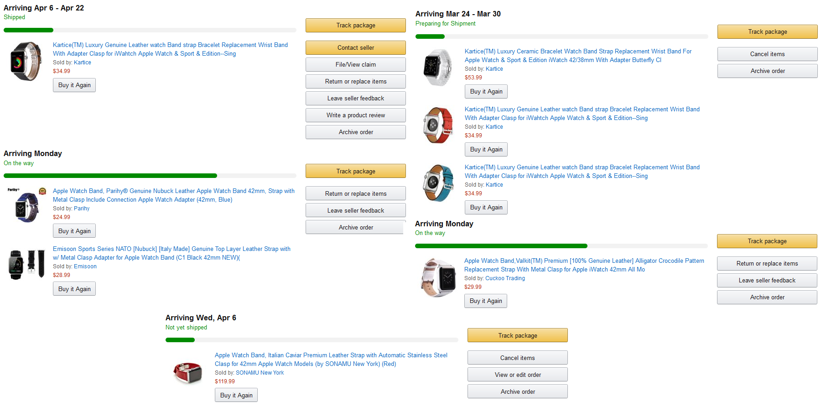Screen dimensions: 821x407
Task: Open the Valkit crocodile pattern band thumbnail
Action: click(438, 277)
